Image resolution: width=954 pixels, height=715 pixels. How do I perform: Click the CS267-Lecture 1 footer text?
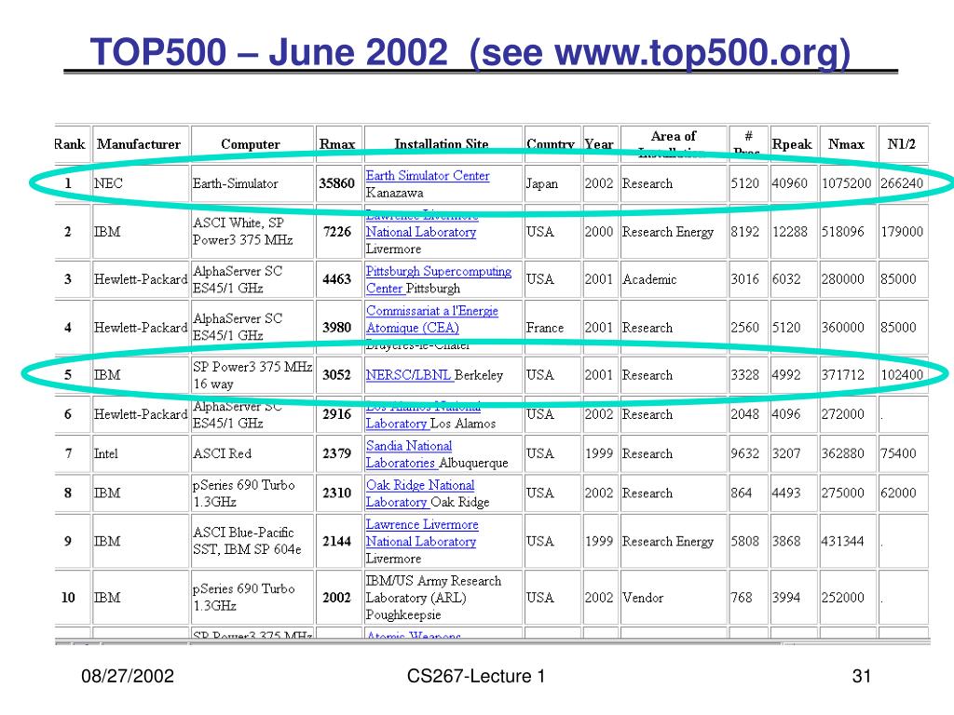(x=476, y=676)
